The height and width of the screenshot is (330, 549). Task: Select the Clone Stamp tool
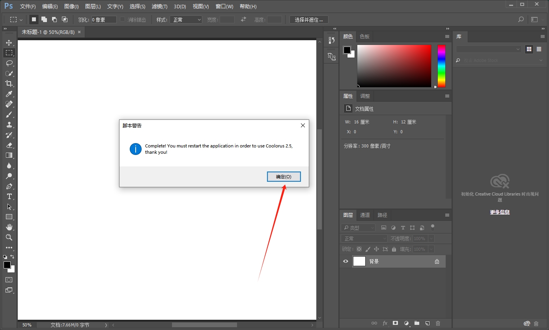pos(9,125)
